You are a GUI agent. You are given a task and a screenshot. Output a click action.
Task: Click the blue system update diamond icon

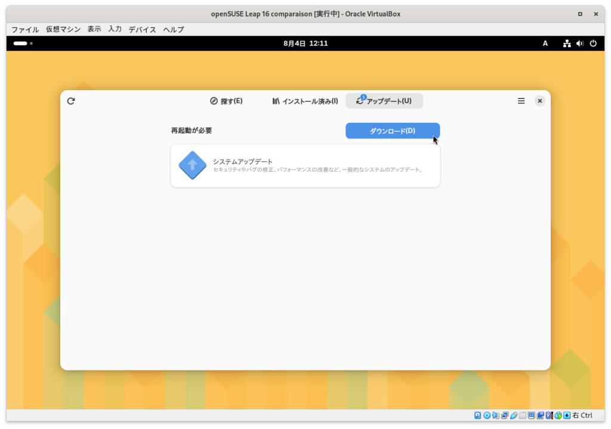click(x=193, y=165)
